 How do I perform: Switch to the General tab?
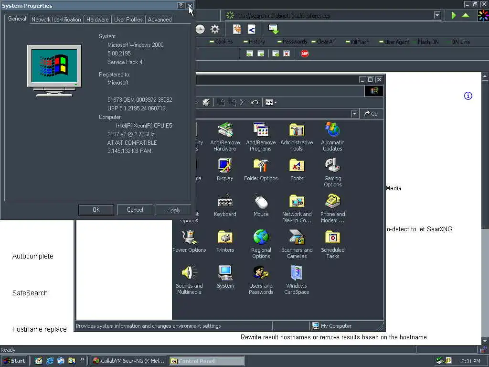point(17,19)
